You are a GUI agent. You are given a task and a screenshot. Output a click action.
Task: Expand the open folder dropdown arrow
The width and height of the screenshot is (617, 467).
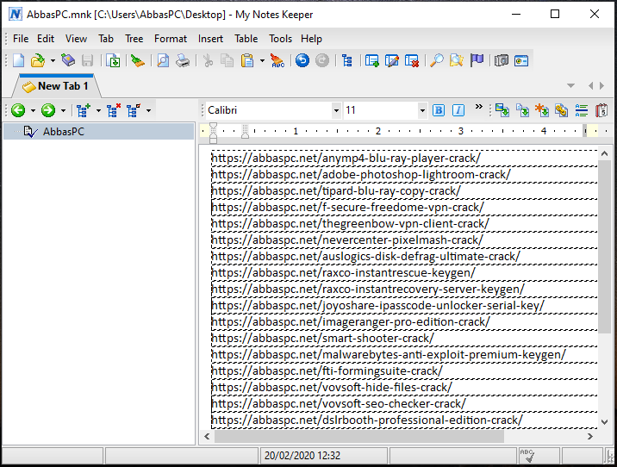point(53,61)
